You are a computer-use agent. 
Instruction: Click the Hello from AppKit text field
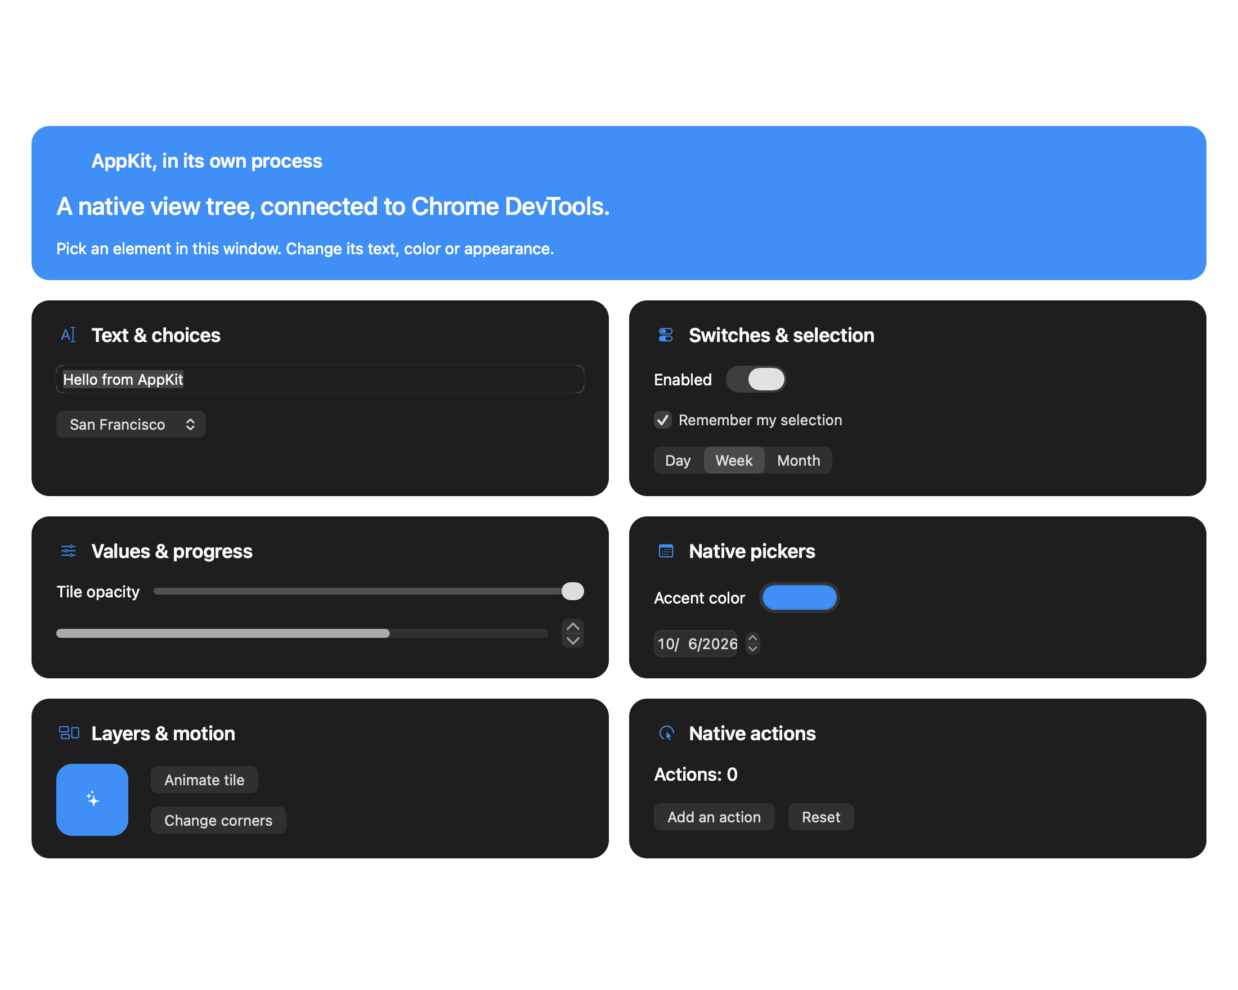tap(320, 379)
